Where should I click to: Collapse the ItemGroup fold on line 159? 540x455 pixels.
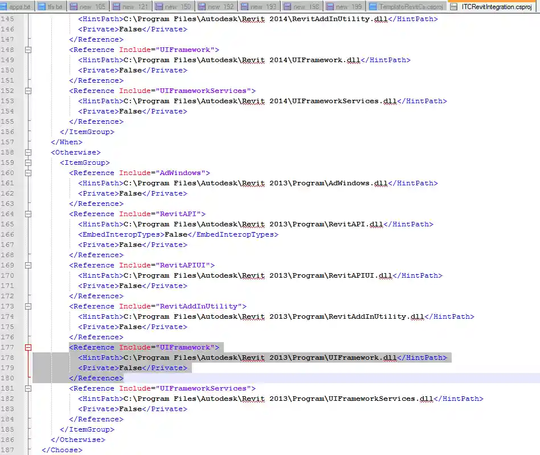(28, 162)
